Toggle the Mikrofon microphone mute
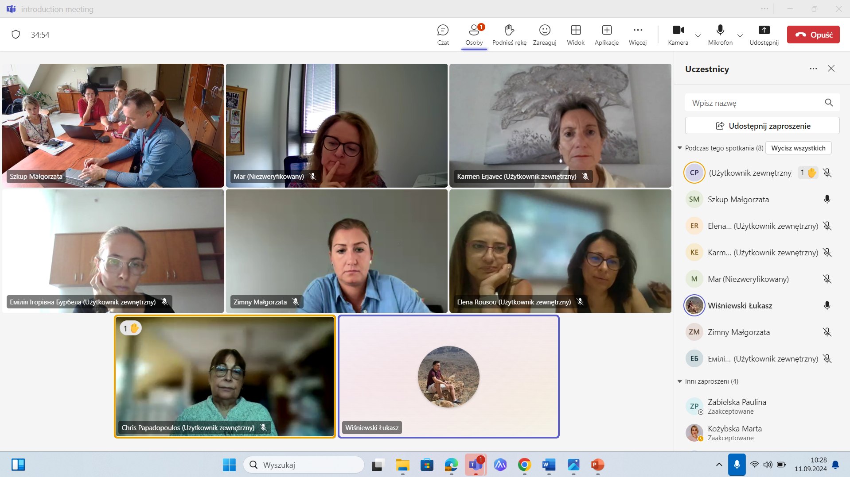Screen dimensions: 850x477 point(720,35)
